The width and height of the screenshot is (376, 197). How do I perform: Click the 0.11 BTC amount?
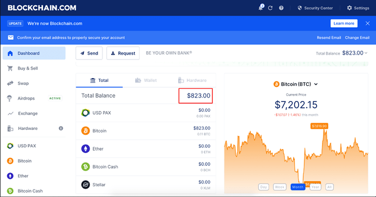[x=204, y=134]
